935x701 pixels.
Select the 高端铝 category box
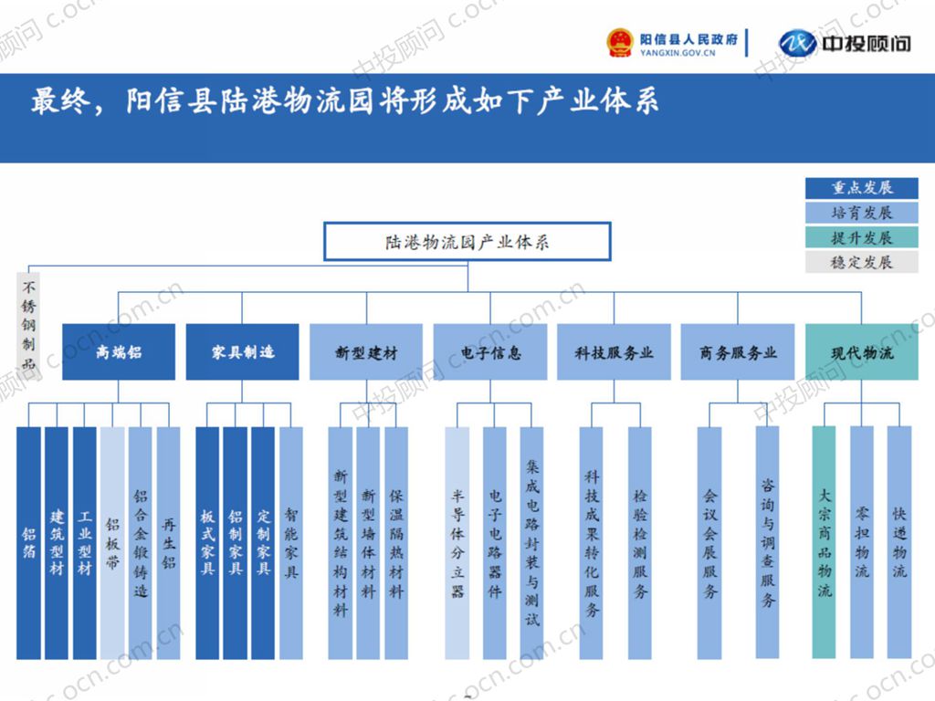pos(119,352)
